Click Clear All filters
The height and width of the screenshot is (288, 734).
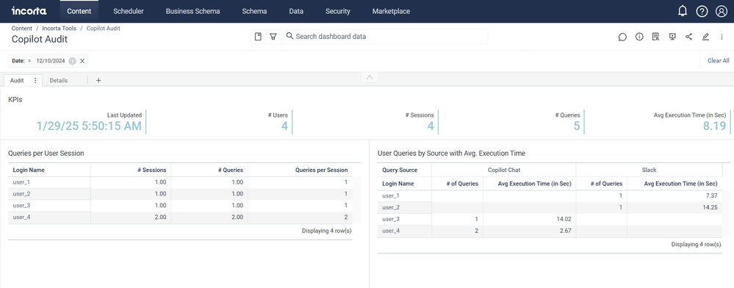718,61
